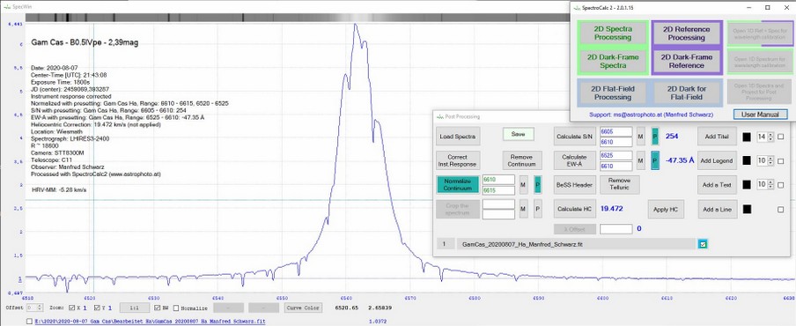
Task: Open the 2D Spectra Processing tile
Action: [x=613, y=33]
